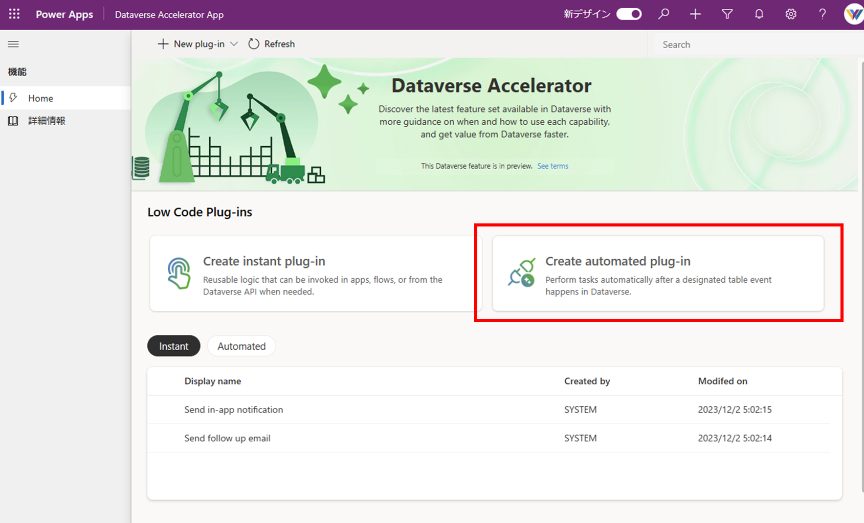This screenshot has width=864, height=523.
Task: Click the Low Code Plug-ins heading
Action: (x=200, y=212)
